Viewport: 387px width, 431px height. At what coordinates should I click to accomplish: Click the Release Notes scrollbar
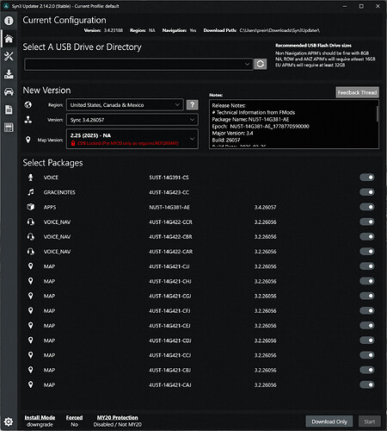(x=378, y=114)
